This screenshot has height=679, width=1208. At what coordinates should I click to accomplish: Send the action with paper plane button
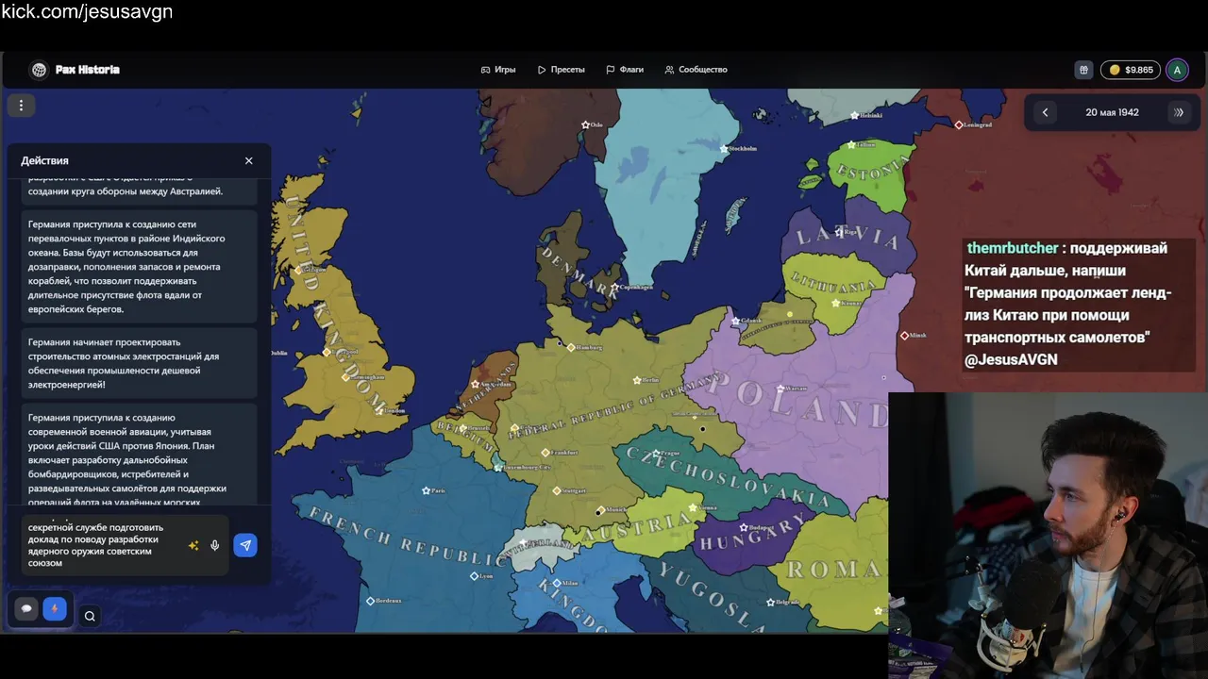245,545
